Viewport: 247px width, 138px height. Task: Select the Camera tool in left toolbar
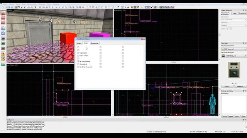click(x=3, y=22)
